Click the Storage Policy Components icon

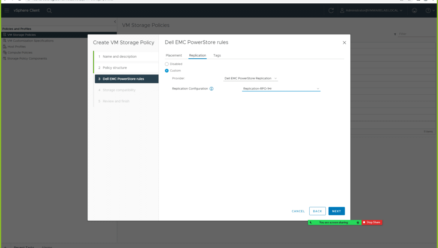coord(4,58)
